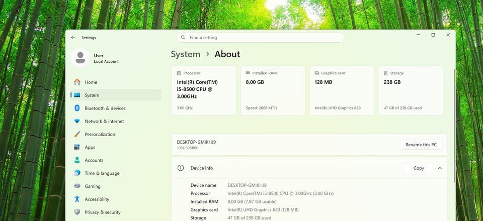Click the Find a setting search box
Viewport: 483px width, 221px height.
pos(260,38)
